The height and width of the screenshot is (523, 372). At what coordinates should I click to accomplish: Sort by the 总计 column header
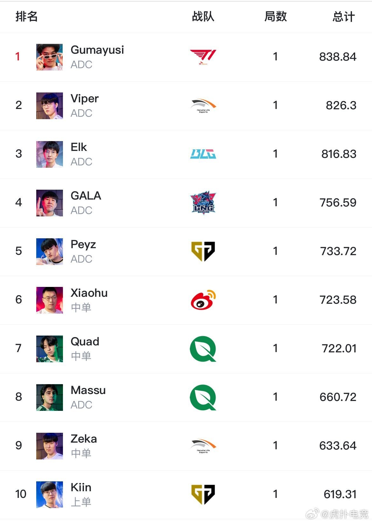pyautogui.click(x=343, y=17)
